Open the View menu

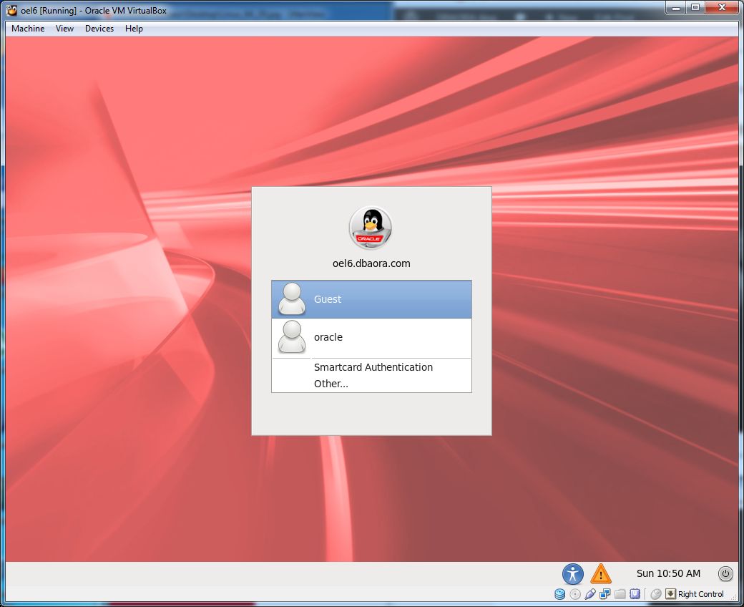click(64, 29)
